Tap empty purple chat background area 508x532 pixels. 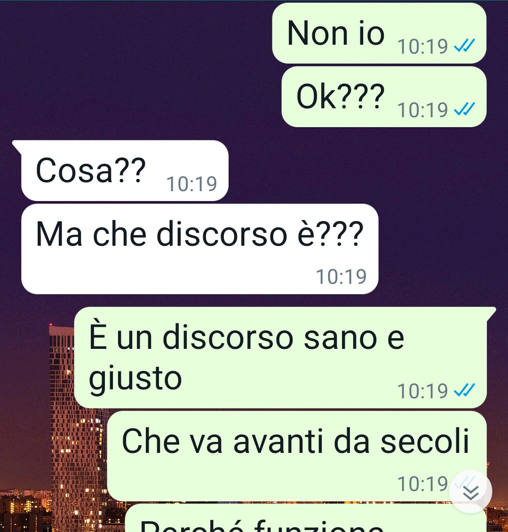point(135,68)
